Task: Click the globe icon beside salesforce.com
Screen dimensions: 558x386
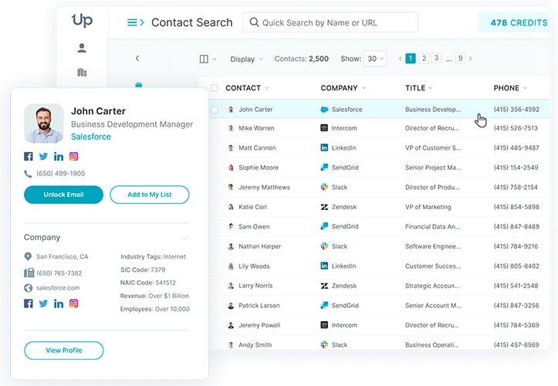Action: click(28, 288)
